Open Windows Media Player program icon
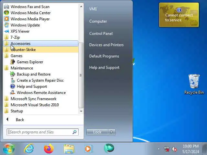This screenshot has width=207, height=155. [x=6, y=19]
